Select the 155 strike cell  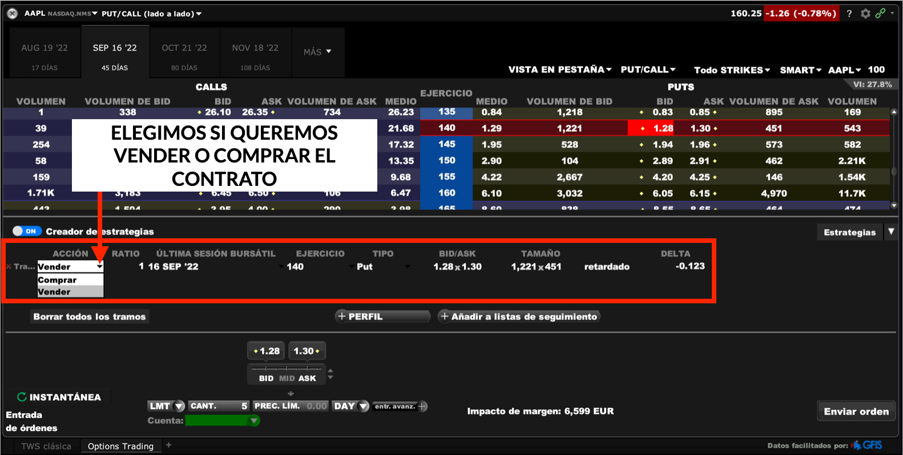[446, 177]
